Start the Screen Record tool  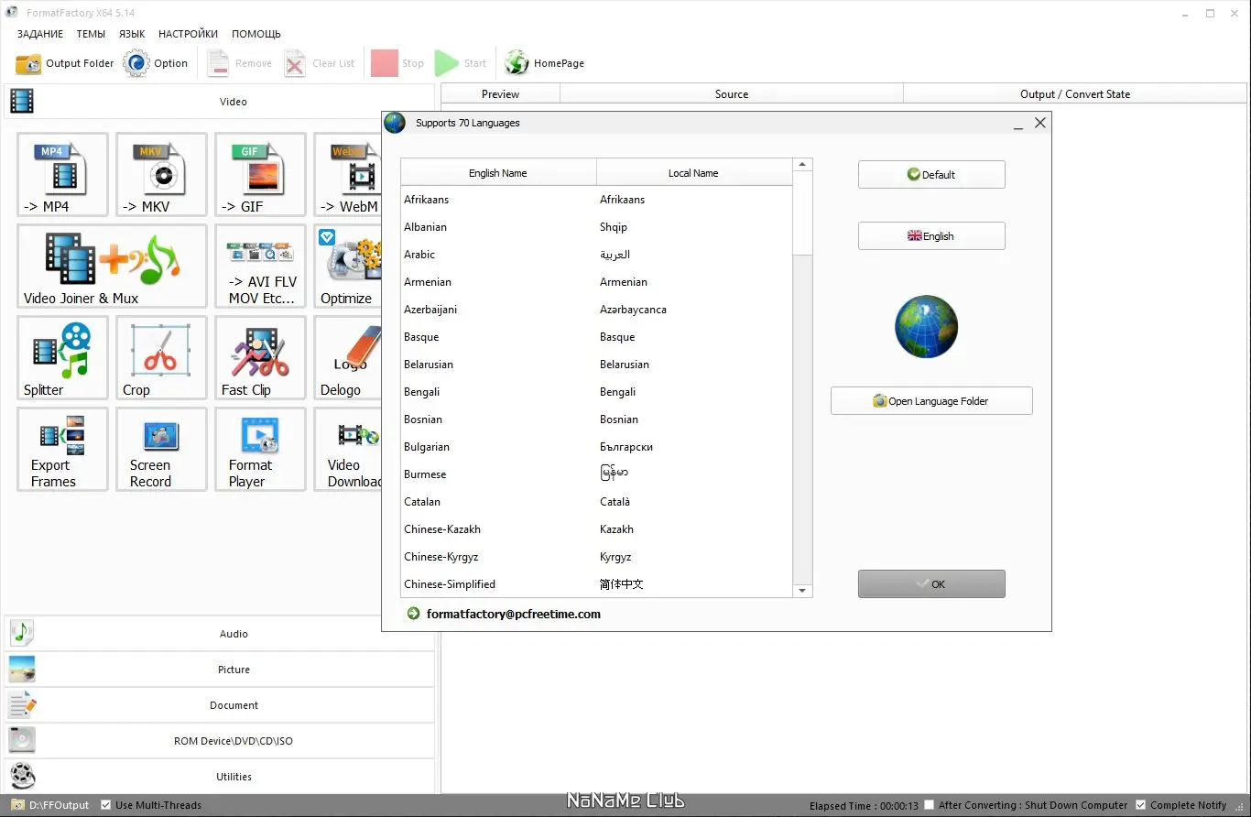click(x=161, y=449)
